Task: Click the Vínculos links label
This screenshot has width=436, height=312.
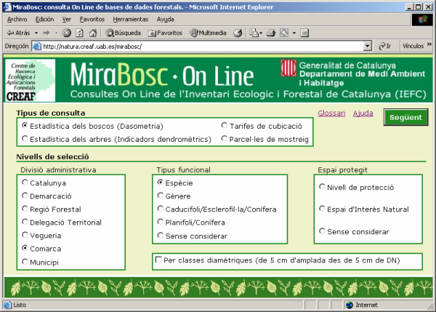Action: point(413,46)
